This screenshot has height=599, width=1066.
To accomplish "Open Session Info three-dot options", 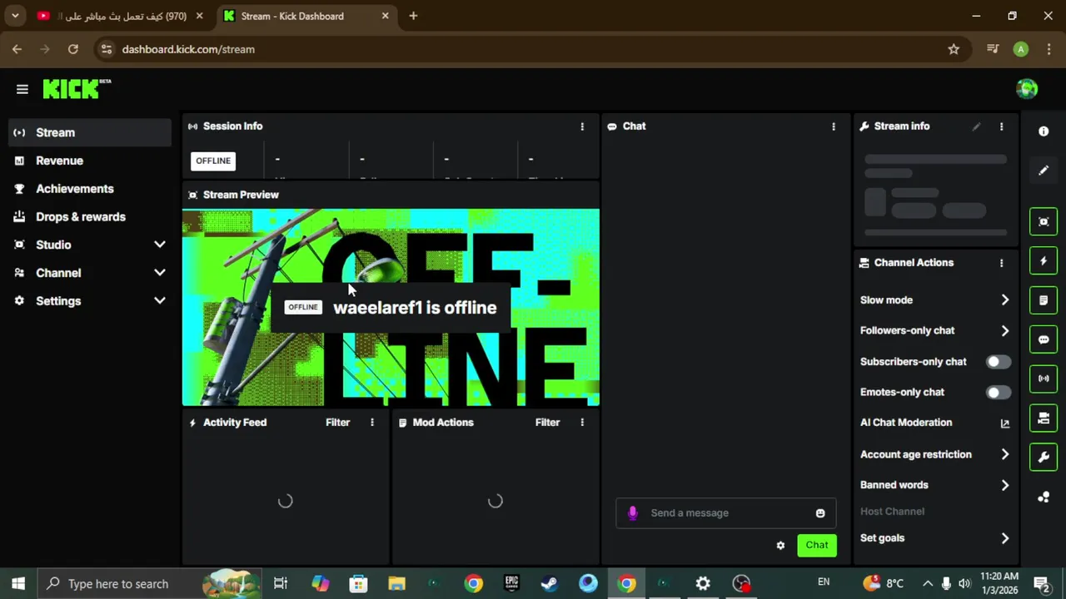I will point(582,126).
